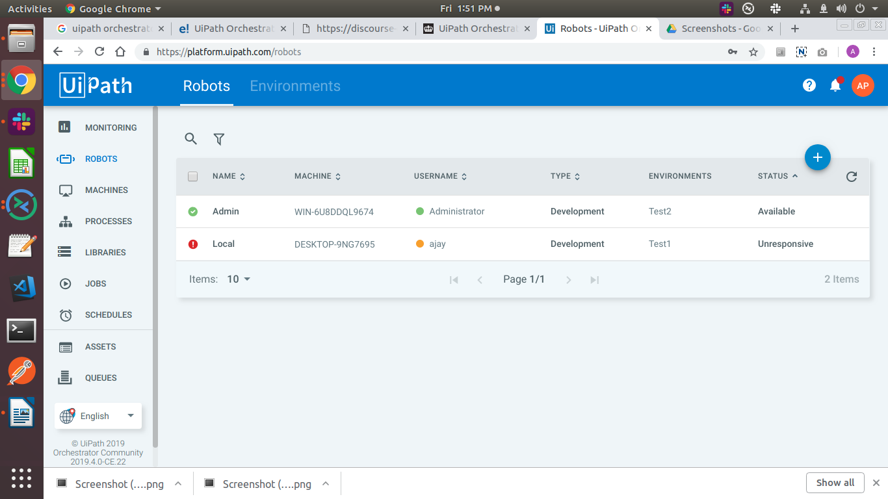Image resolution: width=888 pixels, height=499 pixels.
Task: Open a new Chrome tab
Action: pyautogui.click(x=794, y=29)
